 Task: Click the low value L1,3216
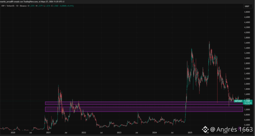pyautogui.click(x=47, y=6)
